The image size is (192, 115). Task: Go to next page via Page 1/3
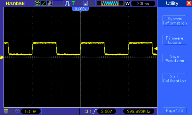click(x=175, y=111)
